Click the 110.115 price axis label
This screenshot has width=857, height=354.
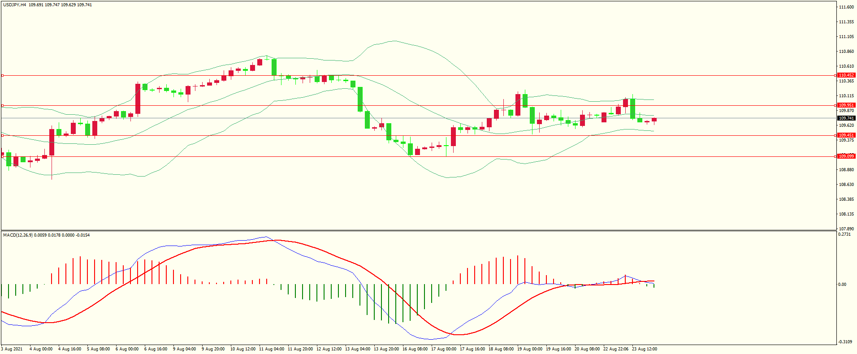coord(846,96)
